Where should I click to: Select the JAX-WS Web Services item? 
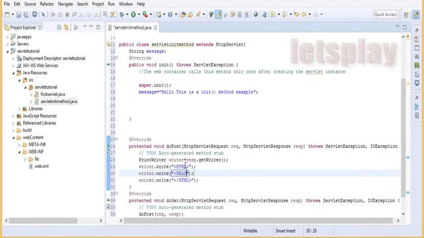[x=40, y=65]
